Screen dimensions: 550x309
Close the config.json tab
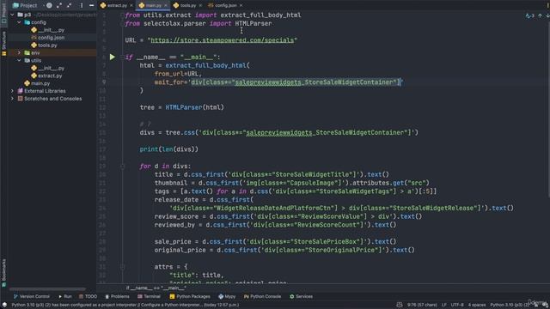point(241,6)
